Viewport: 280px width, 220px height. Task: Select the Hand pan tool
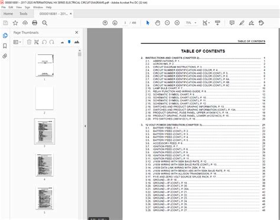(157, 23)
